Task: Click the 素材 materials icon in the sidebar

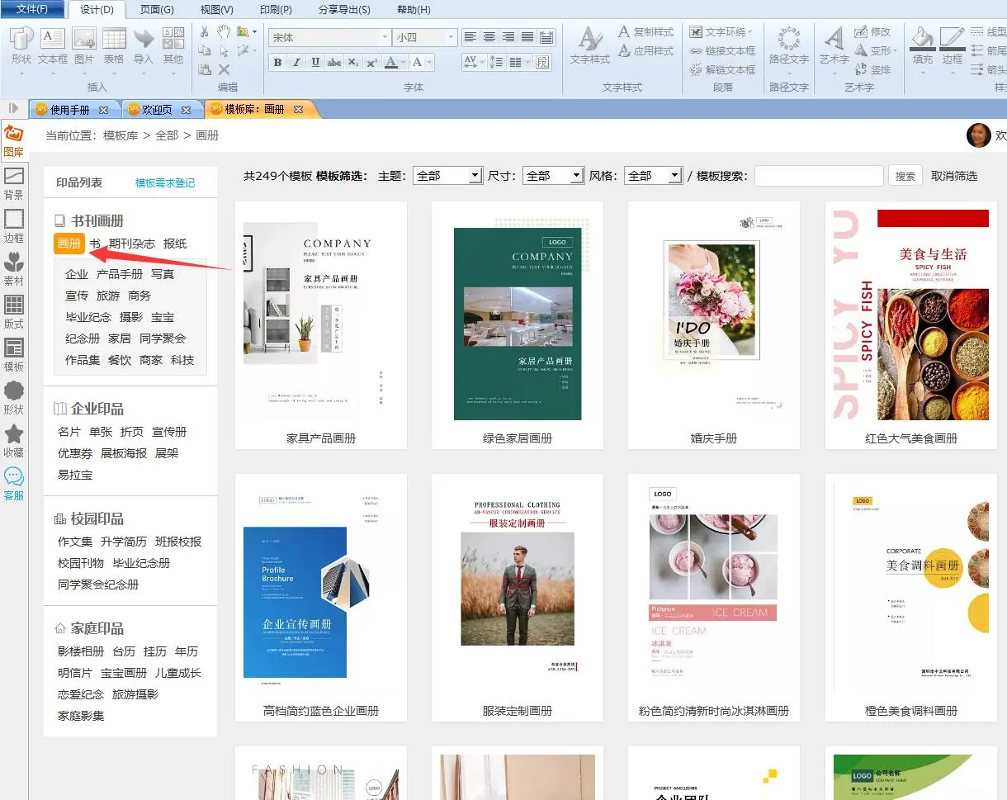Action: pyautogui.click(x=13, y=269)
